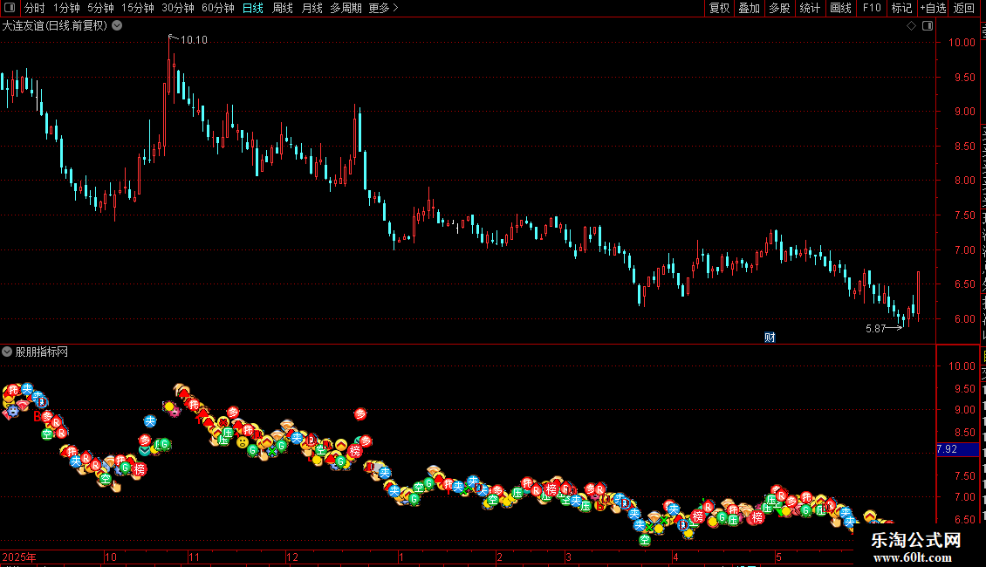Select the 30分钟 period tab

coord(178,8)
